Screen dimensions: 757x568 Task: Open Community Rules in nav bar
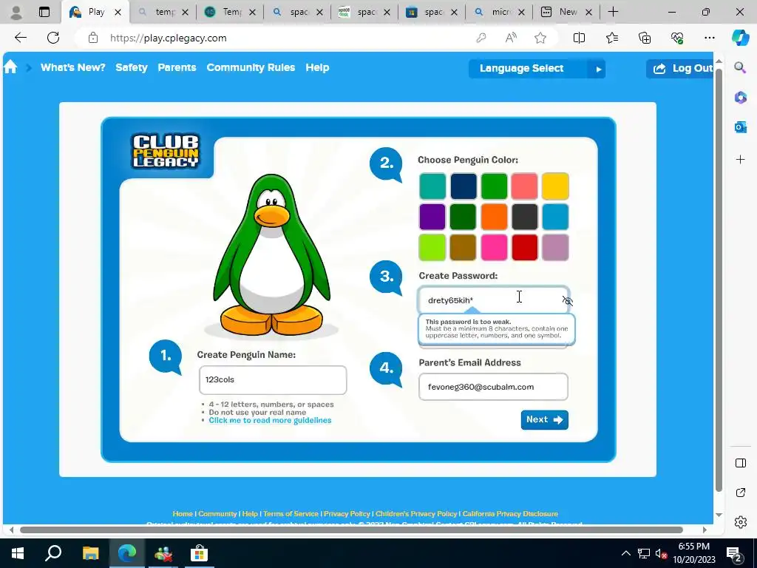coord(251,67)
